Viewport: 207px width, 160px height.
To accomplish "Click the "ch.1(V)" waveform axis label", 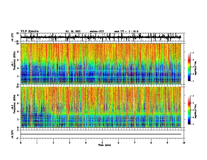I will coord(12,37).
